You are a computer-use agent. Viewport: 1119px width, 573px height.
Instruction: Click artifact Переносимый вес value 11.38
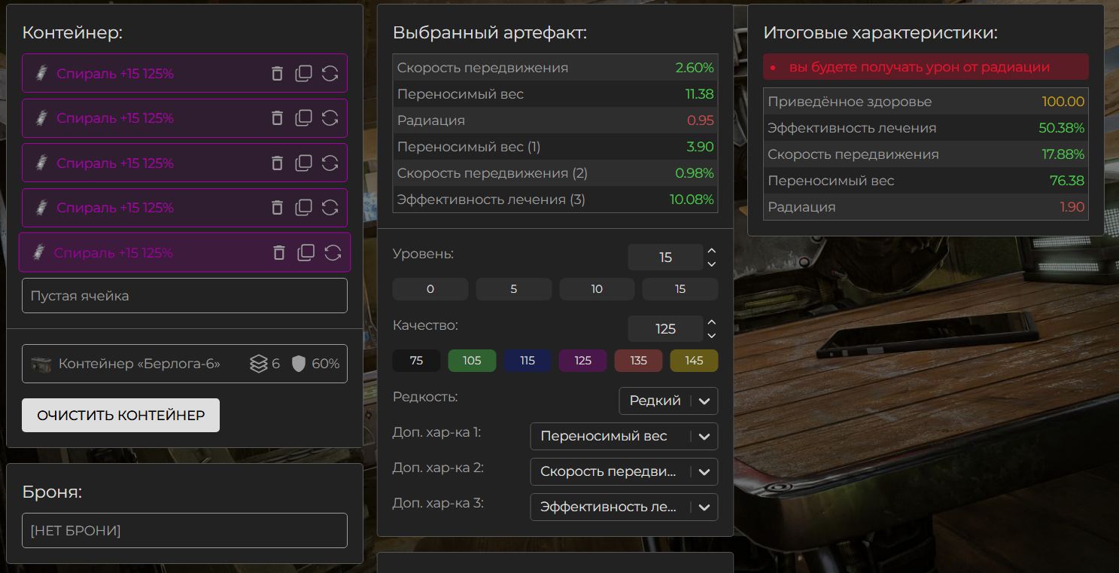699,94
